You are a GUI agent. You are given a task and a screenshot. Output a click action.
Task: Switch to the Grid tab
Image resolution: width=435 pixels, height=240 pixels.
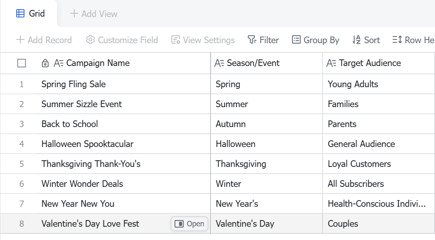coord(30,13)
